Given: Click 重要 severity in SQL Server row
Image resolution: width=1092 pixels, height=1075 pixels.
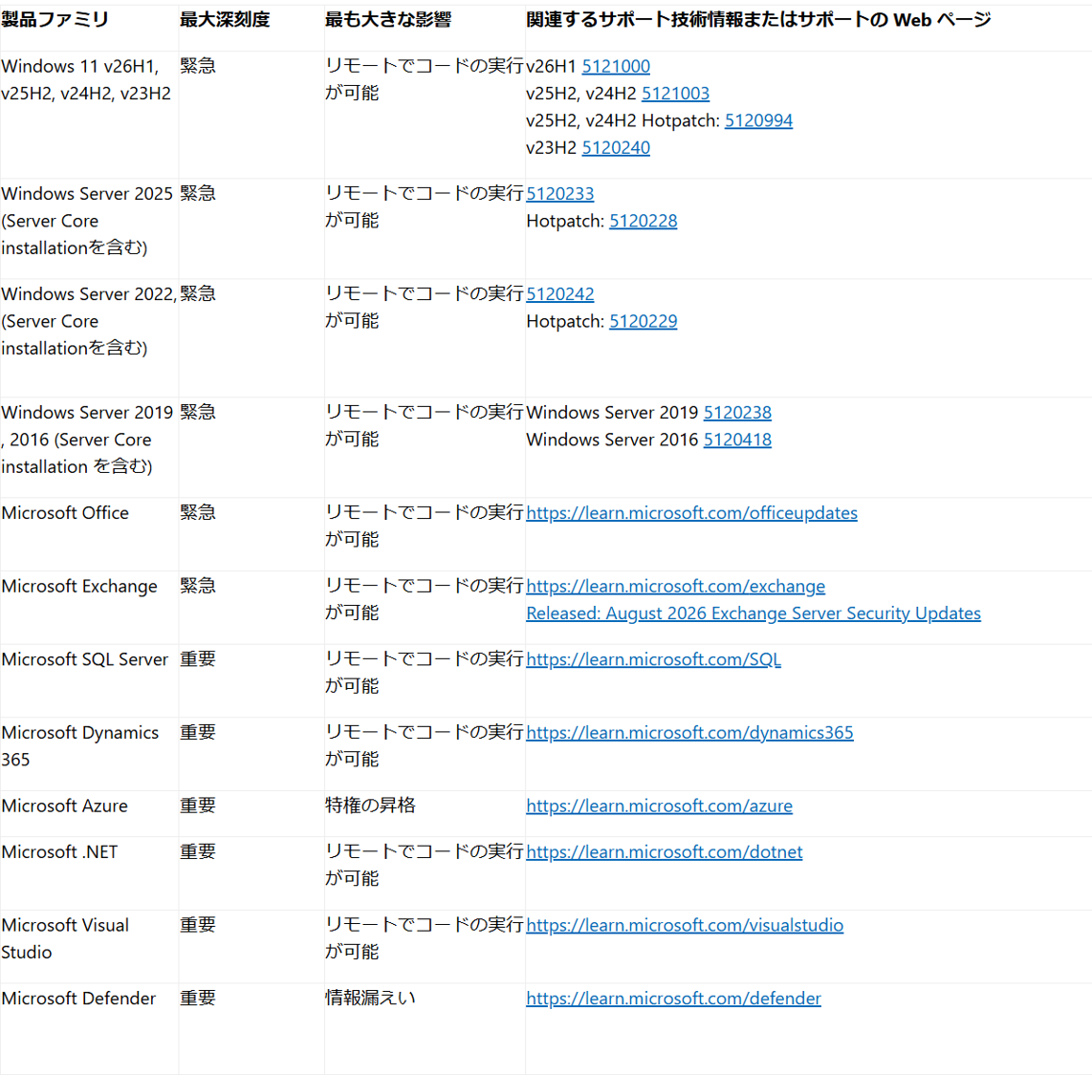Looking at the screenshot, I should (198, 659).
